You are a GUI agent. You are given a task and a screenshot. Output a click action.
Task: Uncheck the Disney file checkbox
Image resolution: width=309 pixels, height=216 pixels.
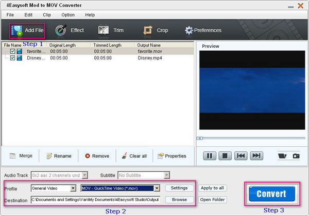click(12, 58)
